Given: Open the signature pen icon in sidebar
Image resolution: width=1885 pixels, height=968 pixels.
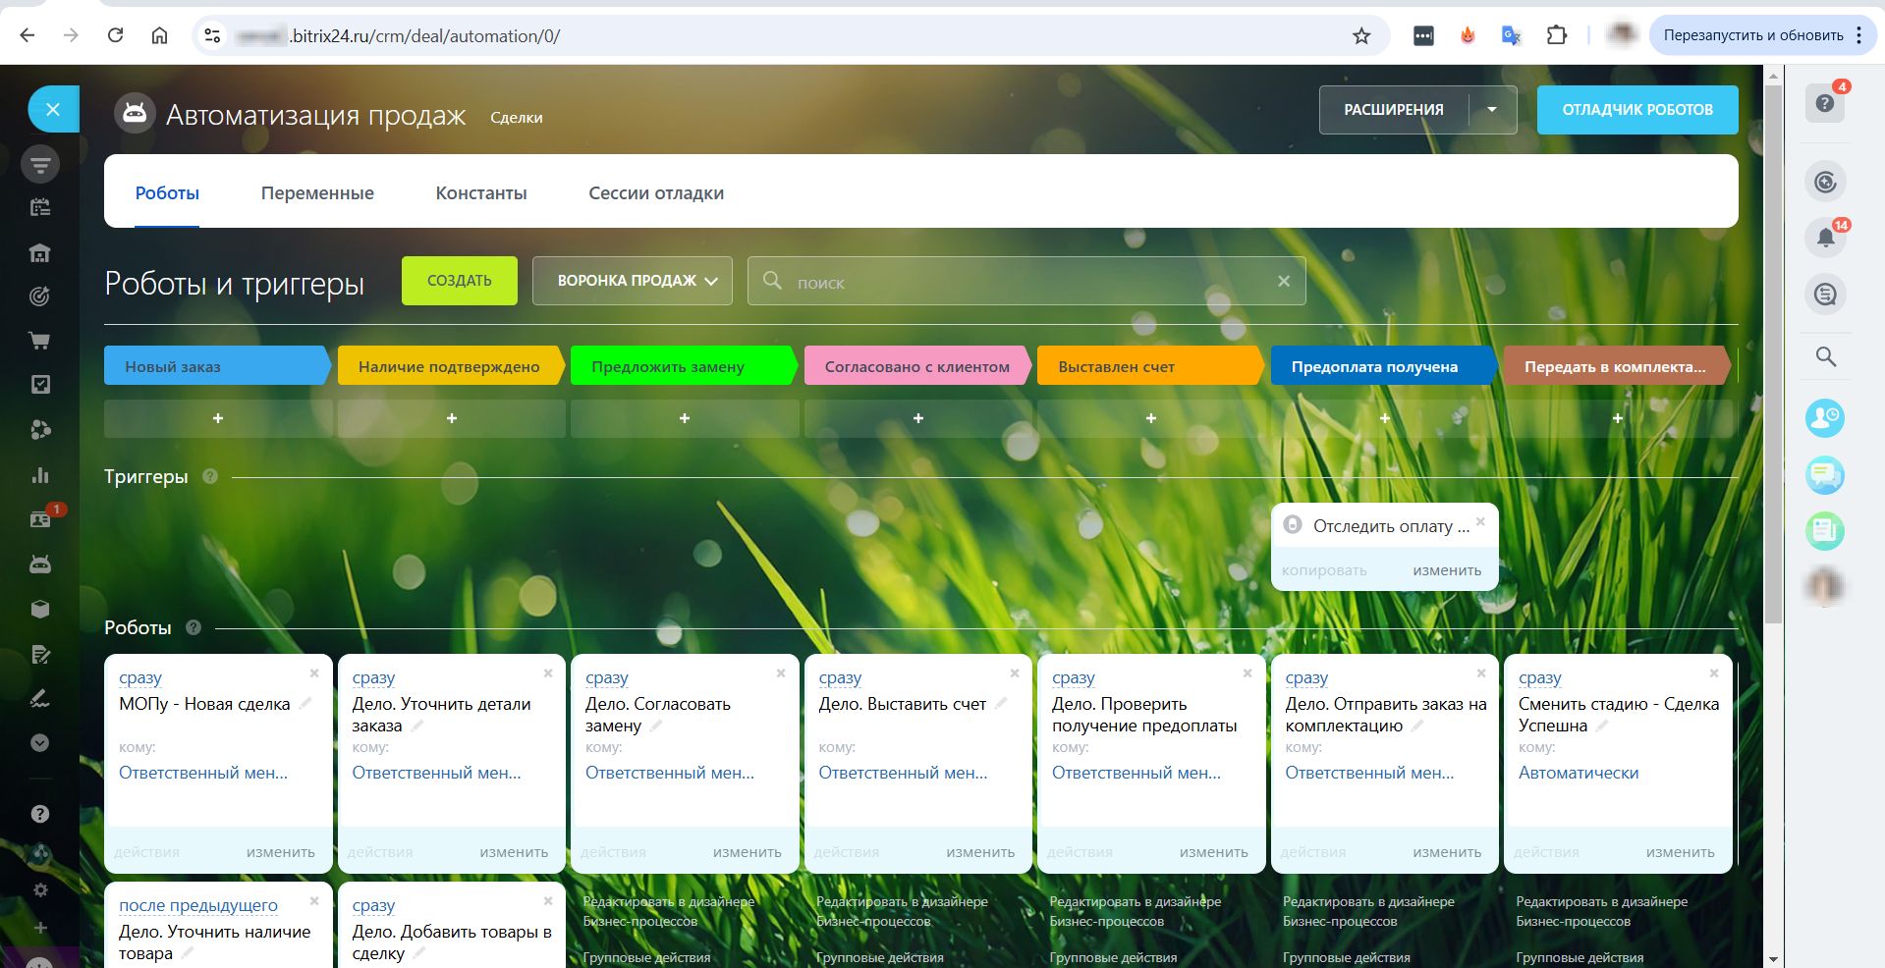Looking at the screenshot, I should click(40, 698).
